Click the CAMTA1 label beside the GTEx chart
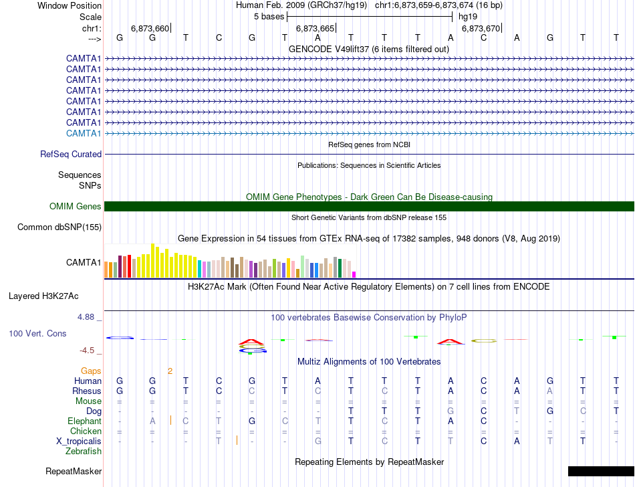Viewport: 635px width, 487px height. (84, 262)
